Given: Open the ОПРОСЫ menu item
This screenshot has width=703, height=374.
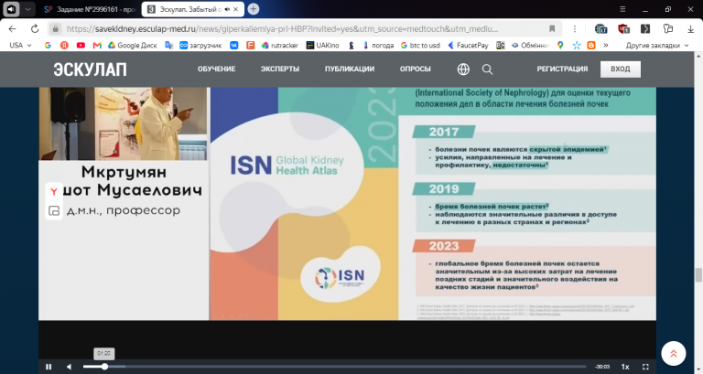Looking at the screenshot, I should (x=416, y=69).
